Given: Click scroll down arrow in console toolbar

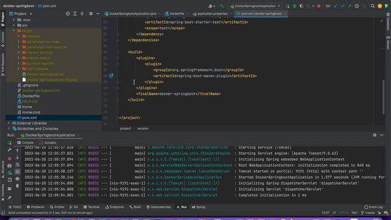Looking at the screenshot, I should 17,158.
